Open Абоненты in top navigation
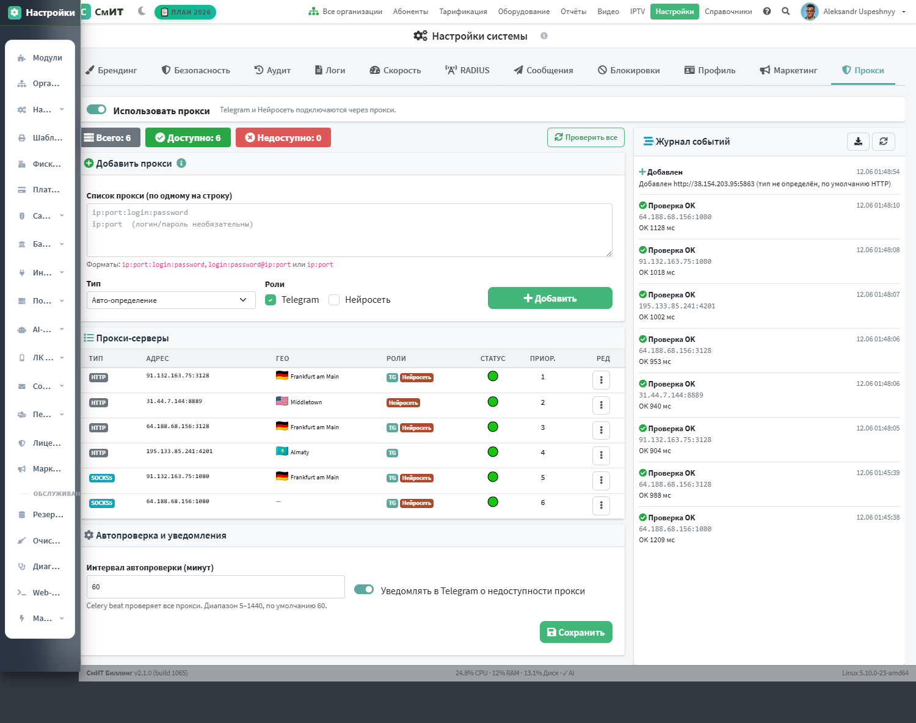This screenshot has height=723, width=916. click(410, 12)
